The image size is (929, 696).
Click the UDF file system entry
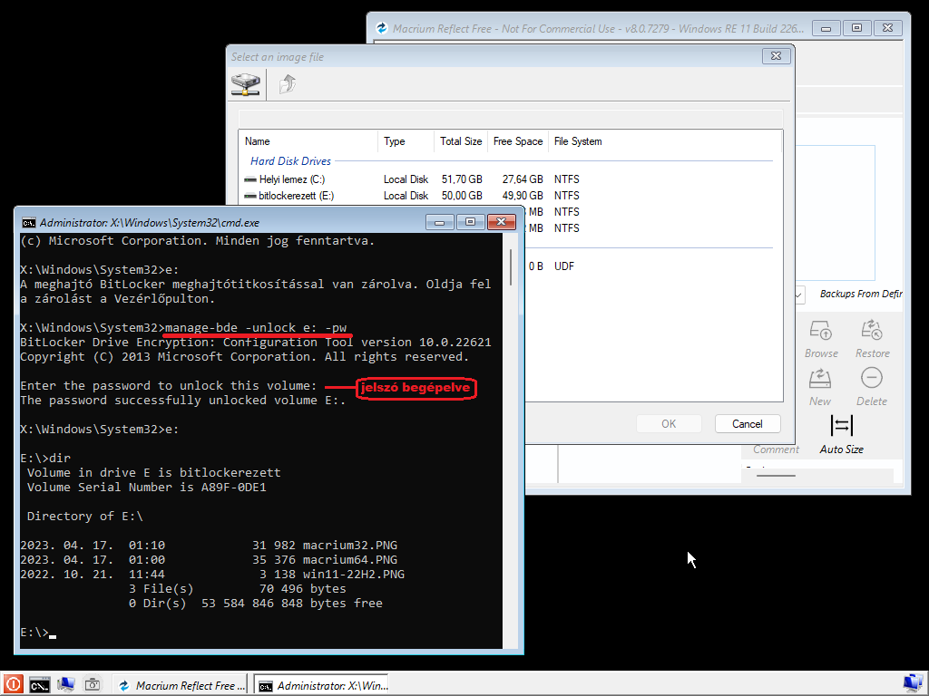click(564, 266)
